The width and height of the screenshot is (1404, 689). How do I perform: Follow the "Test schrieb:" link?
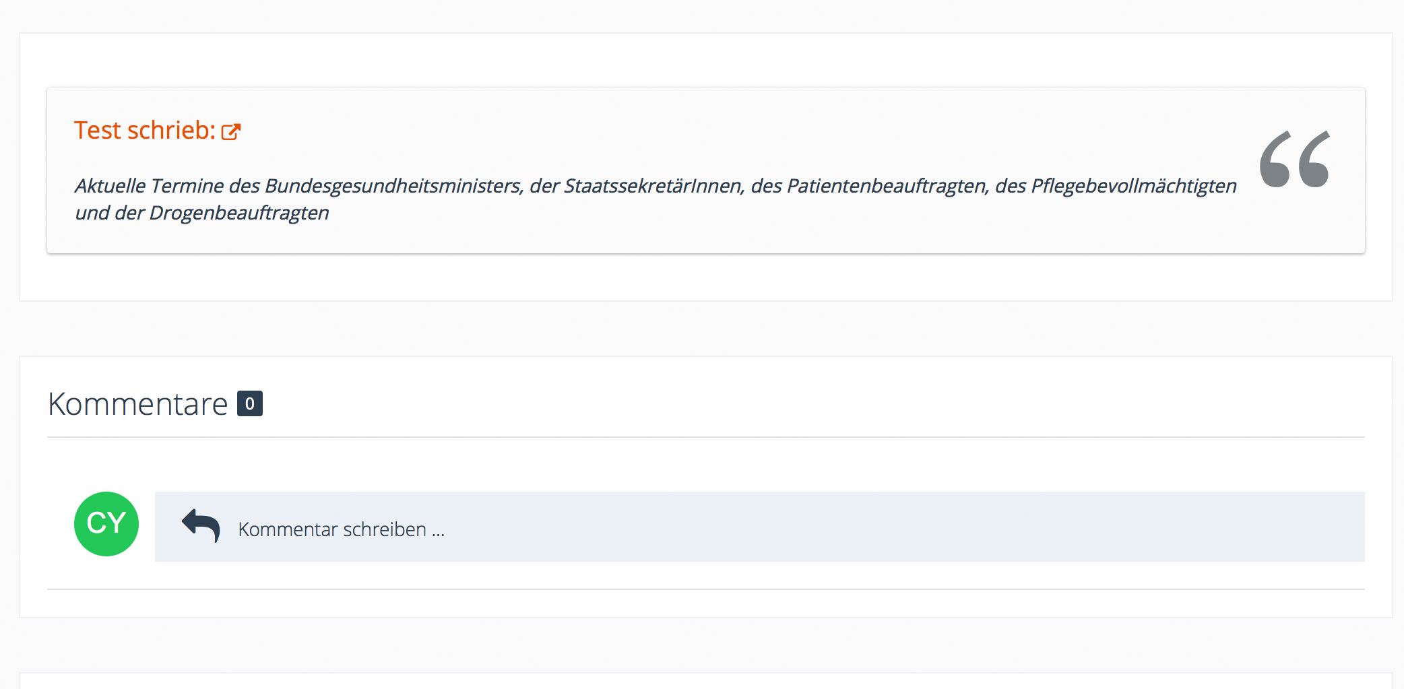pyautogui.click(x=144, y=131)
